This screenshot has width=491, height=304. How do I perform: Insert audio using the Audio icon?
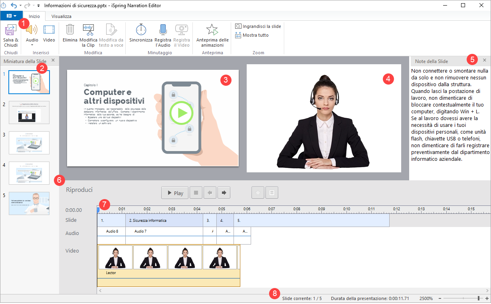32,30
